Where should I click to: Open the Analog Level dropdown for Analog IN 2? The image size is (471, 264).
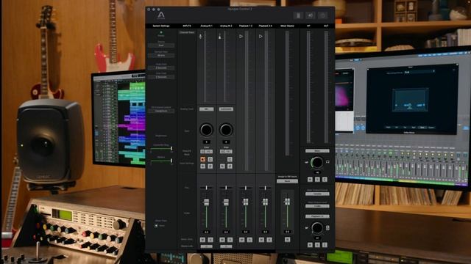click(226, 109)
